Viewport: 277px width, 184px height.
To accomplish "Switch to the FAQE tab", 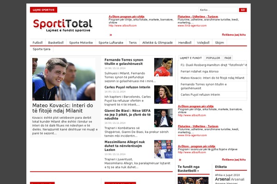I will 228,58.
